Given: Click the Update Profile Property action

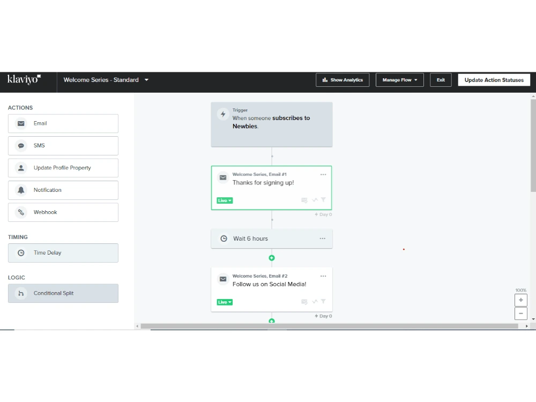Looking at the screenshot, I should (x=63, y=168).
